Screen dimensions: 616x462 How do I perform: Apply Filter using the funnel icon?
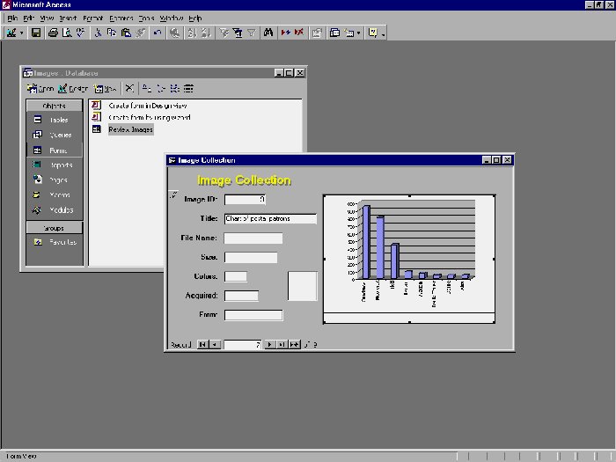tap(251, 33)
